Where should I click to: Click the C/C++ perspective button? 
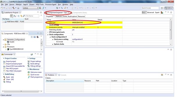pyautogui.click(x=169, y=8)
